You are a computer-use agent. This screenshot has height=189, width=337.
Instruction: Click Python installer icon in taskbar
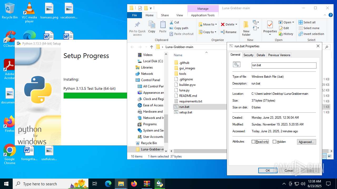[160, 184]
